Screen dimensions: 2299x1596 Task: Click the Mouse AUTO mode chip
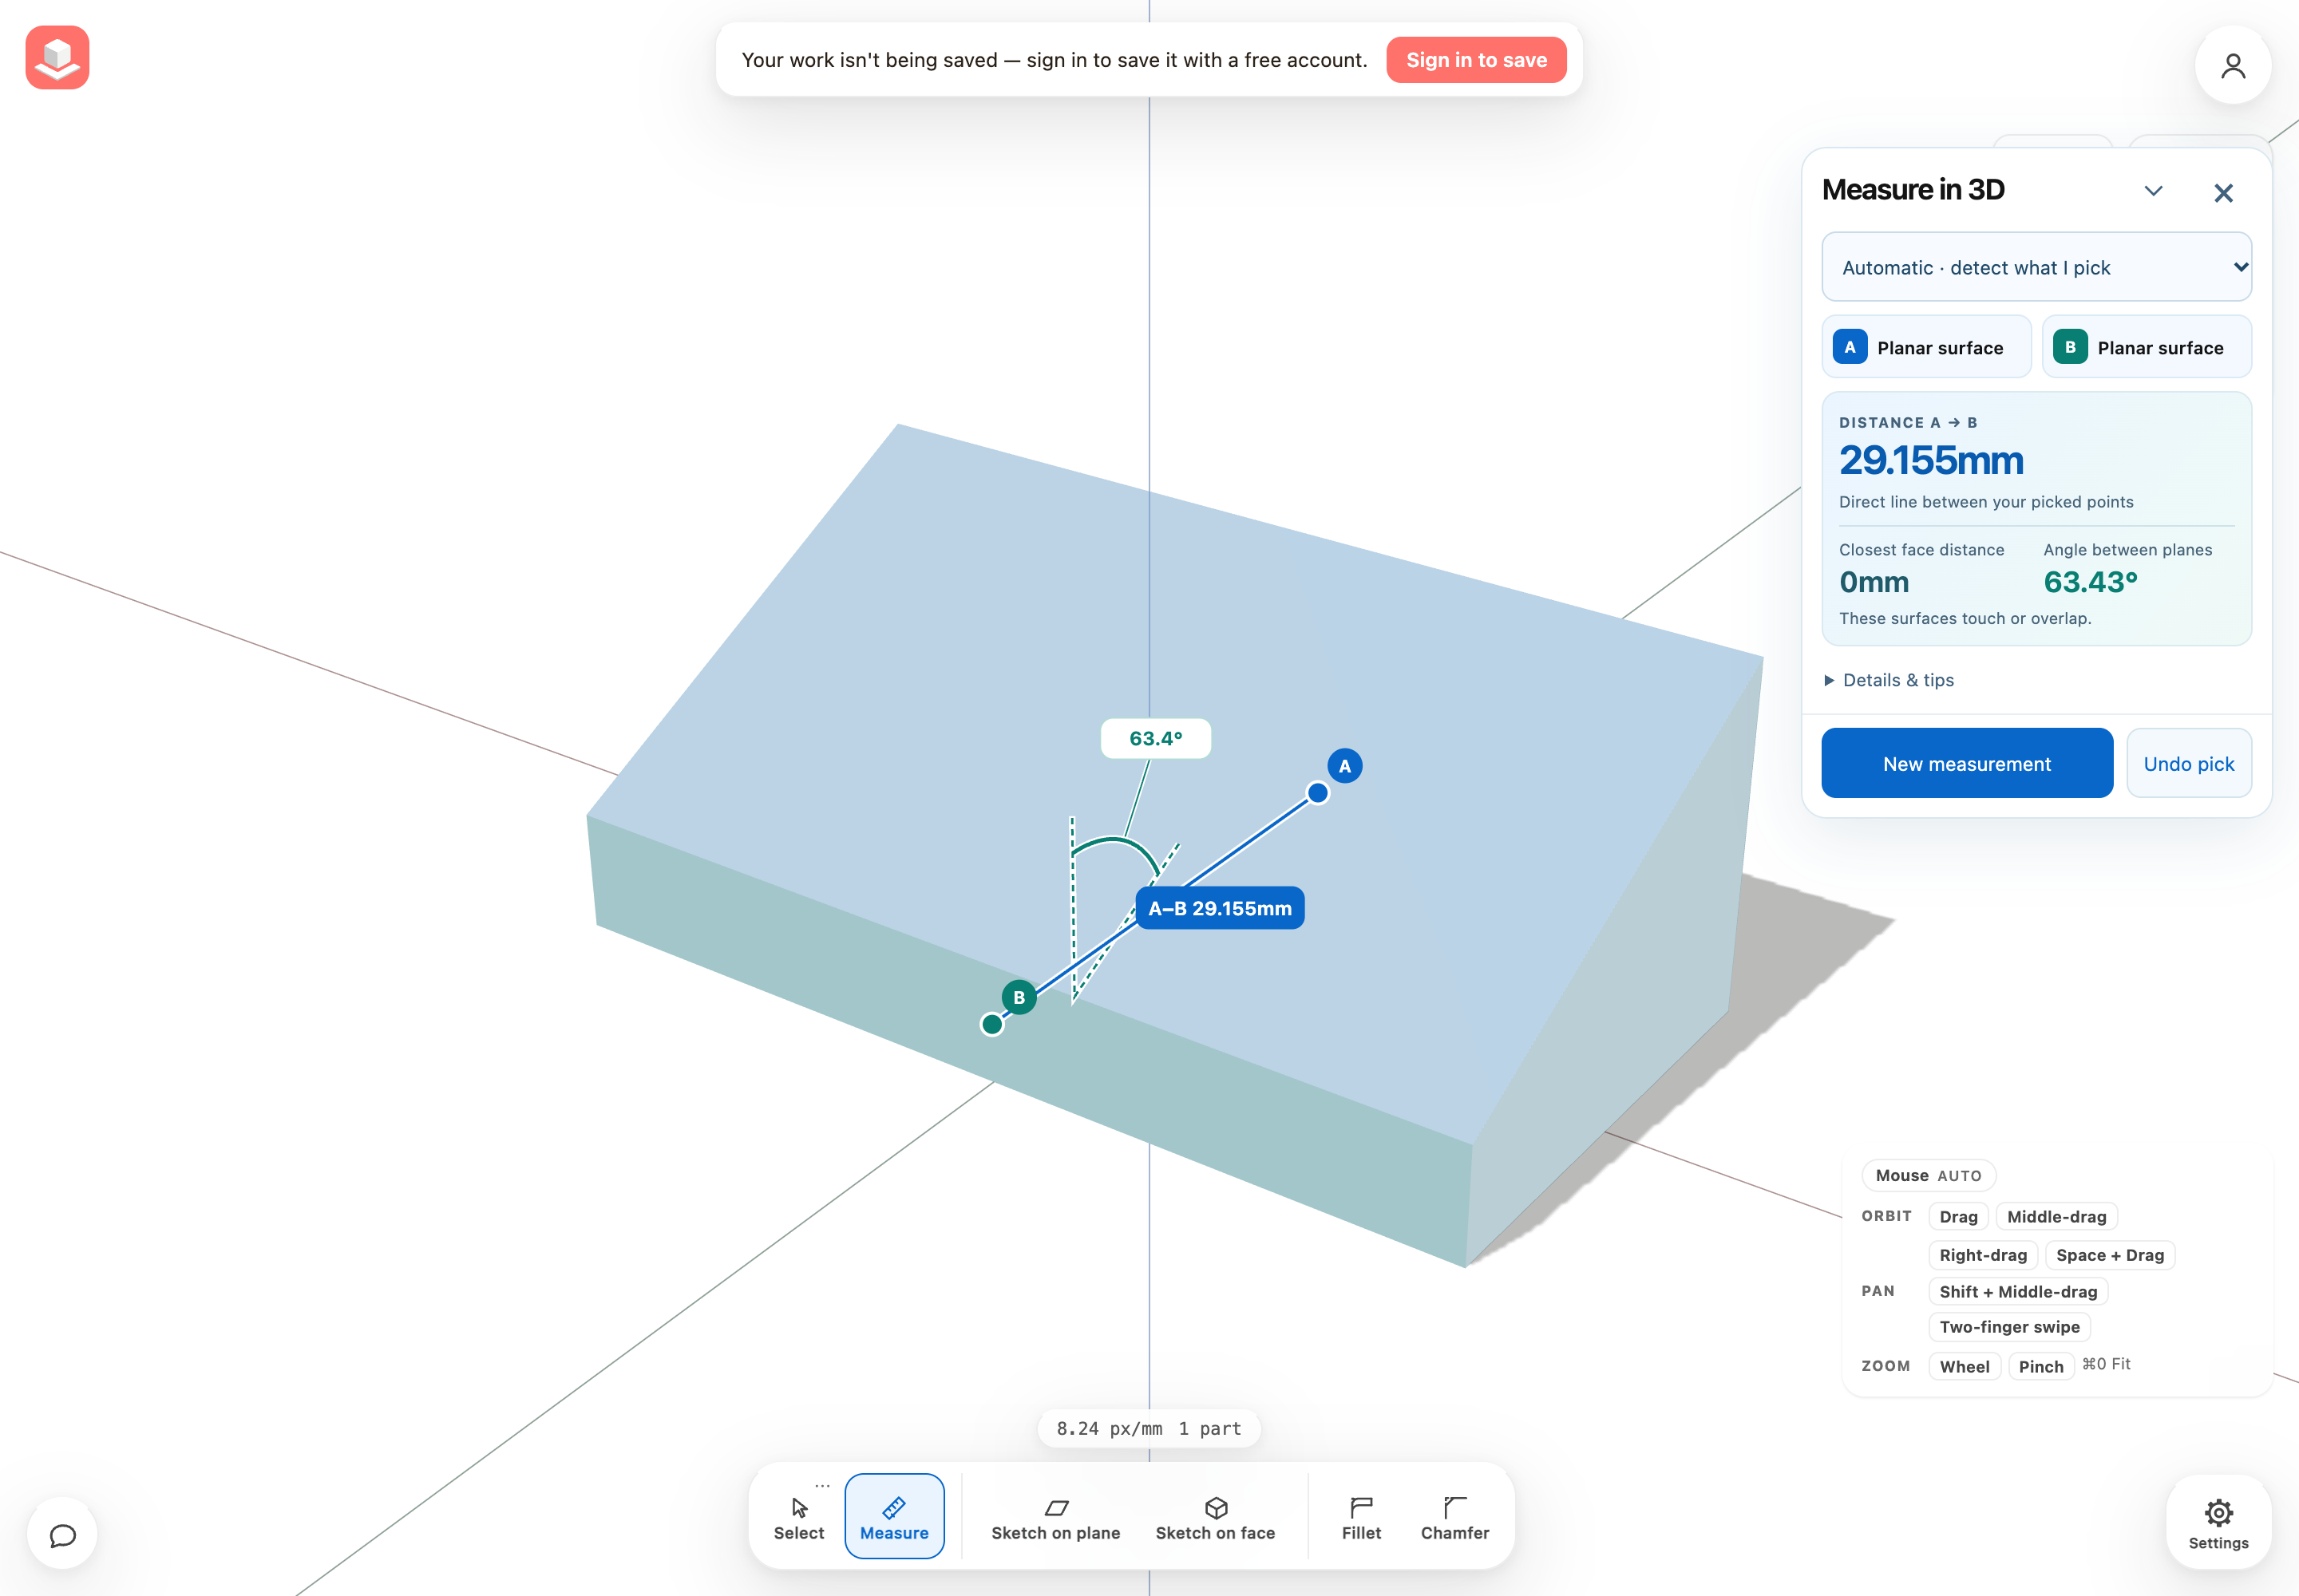(1928, 1175)
